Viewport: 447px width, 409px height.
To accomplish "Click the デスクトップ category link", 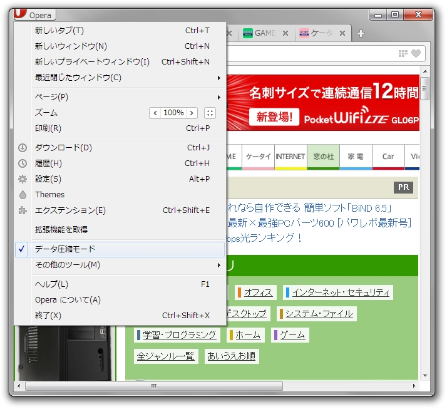I will click(x=247, y=314).
